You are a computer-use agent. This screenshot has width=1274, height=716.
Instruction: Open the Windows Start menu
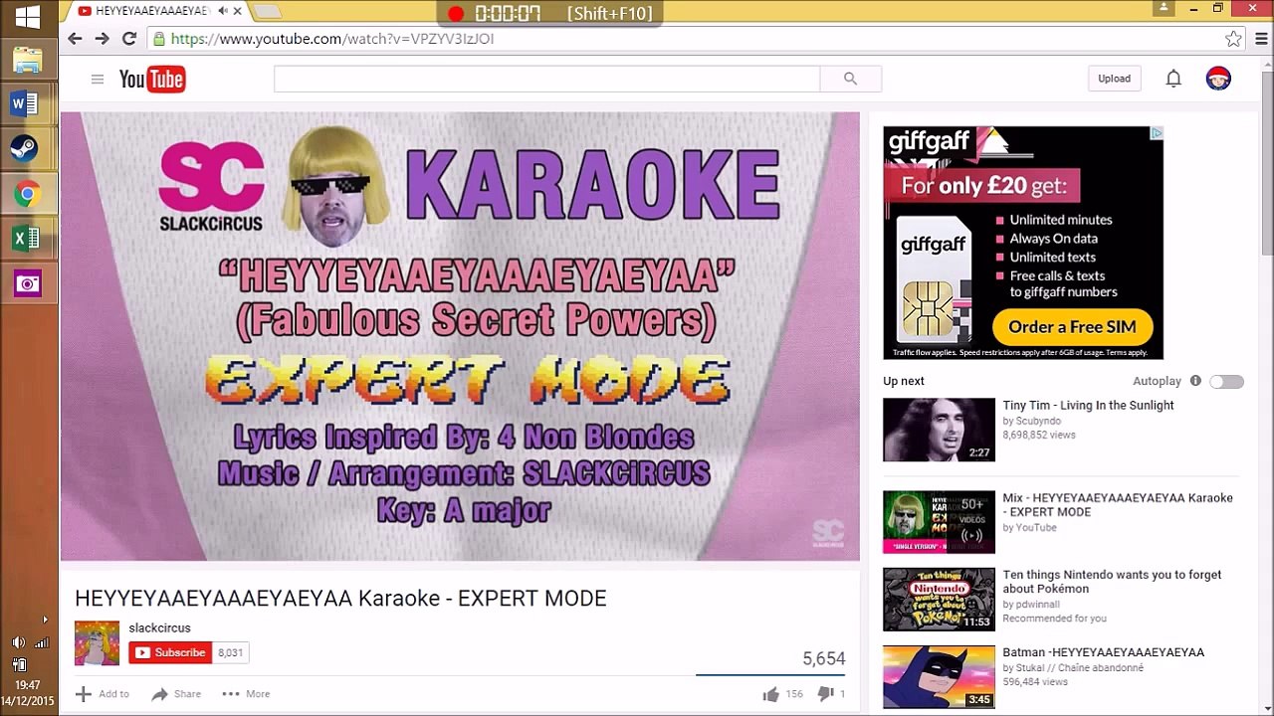coord(28,16)
